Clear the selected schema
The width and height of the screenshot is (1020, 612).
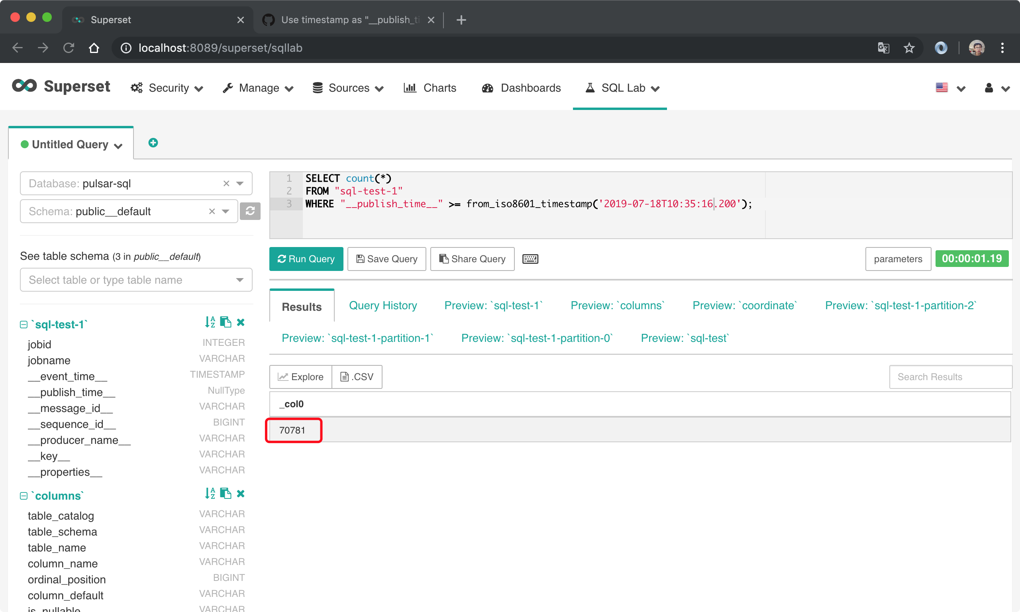pyautogui.click(x=212, y=212)
